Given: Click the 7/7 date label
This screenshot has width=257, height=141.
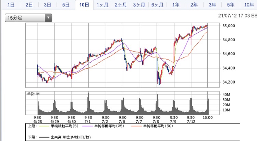Looking at the screenshot, I should tap(139, 122).
